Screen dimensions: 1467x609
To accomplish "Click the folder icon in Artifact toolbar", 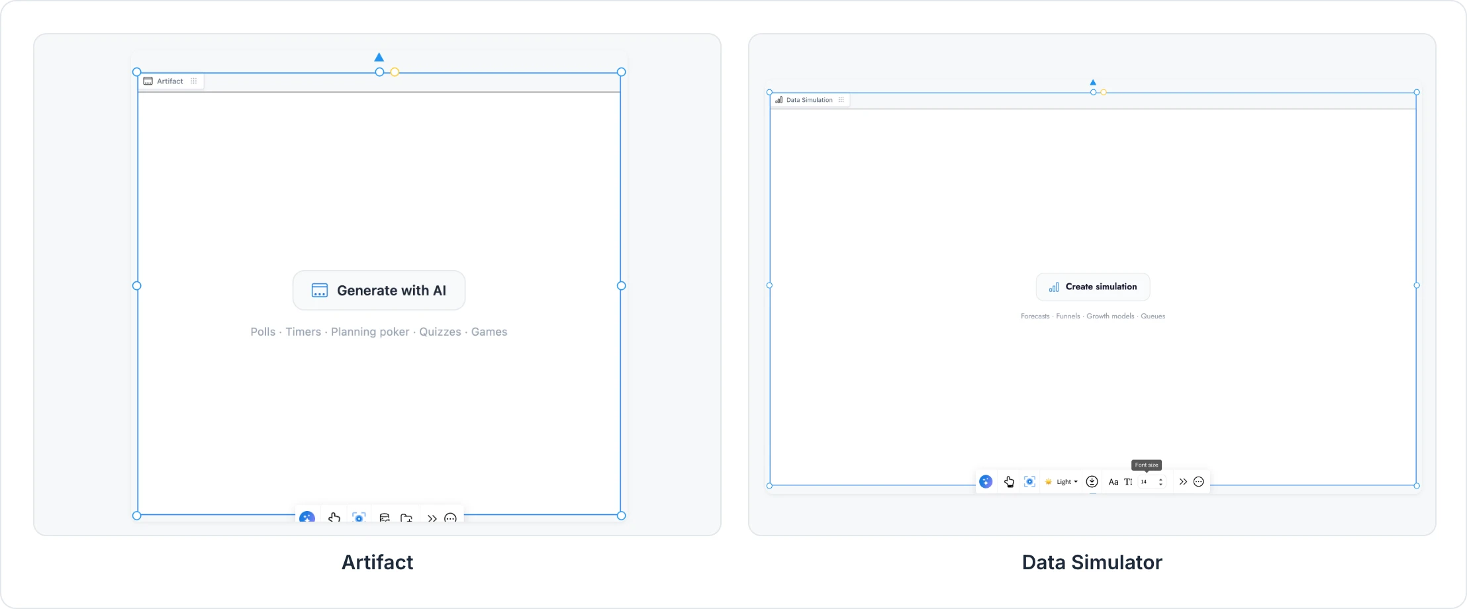I will [x=406, y=518].
